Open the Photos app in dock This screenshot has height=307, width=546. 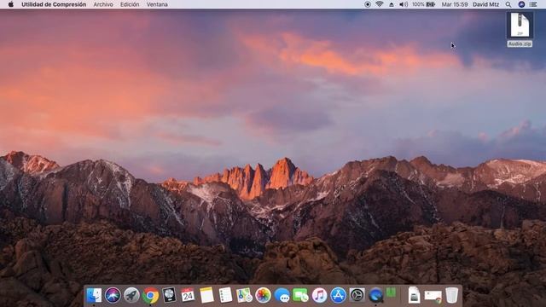pos(263,295)
